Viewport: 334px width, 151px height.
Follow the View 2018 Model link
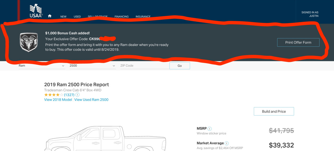[x=58, y=100]
